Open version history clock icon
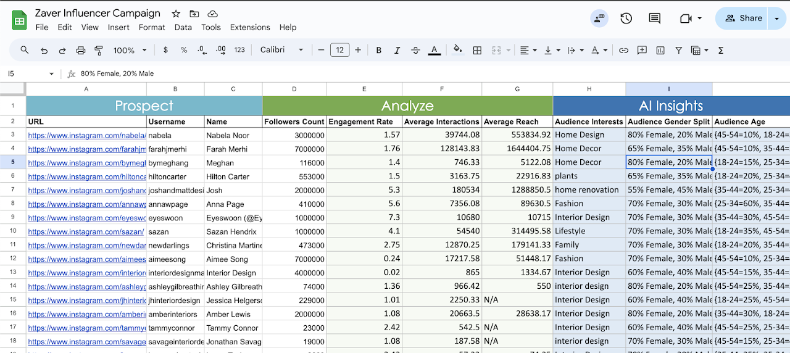The image size is (790, 353). [x=626, y=19]
